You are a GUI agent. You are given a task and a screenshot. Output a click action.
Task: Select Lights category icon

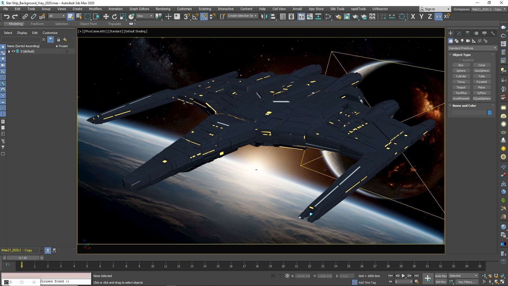point(462,41)
